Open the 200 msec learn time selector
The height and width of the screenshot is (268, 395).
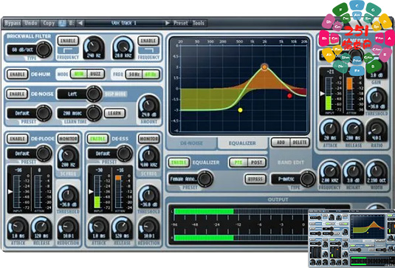(80, 113)
